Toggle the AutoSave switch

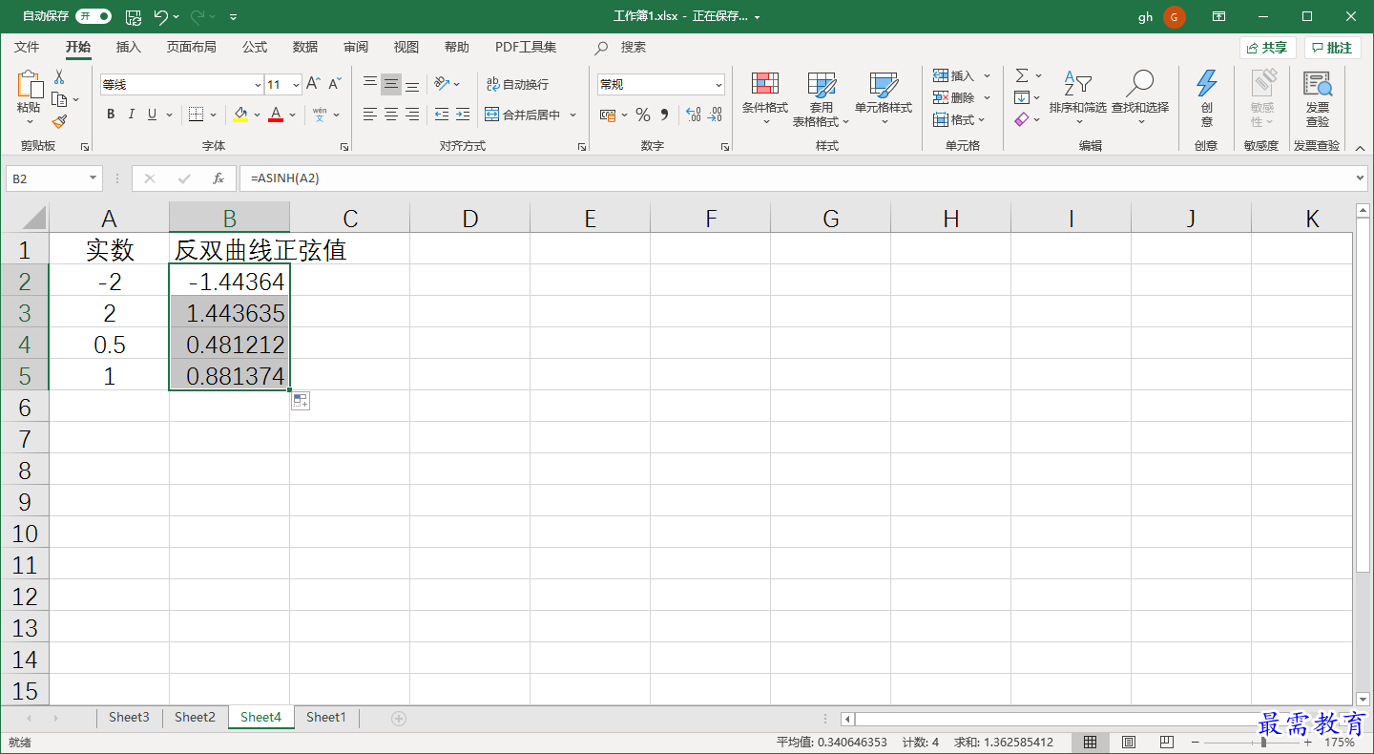click(94, 16)
